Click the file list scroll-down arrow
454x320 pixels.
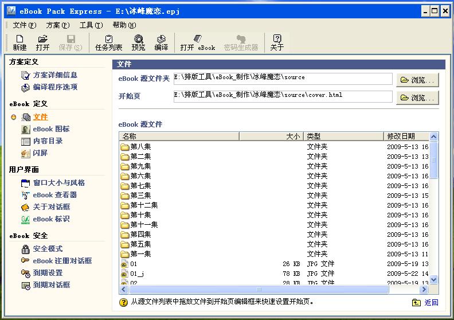click(x=433, y=280)
